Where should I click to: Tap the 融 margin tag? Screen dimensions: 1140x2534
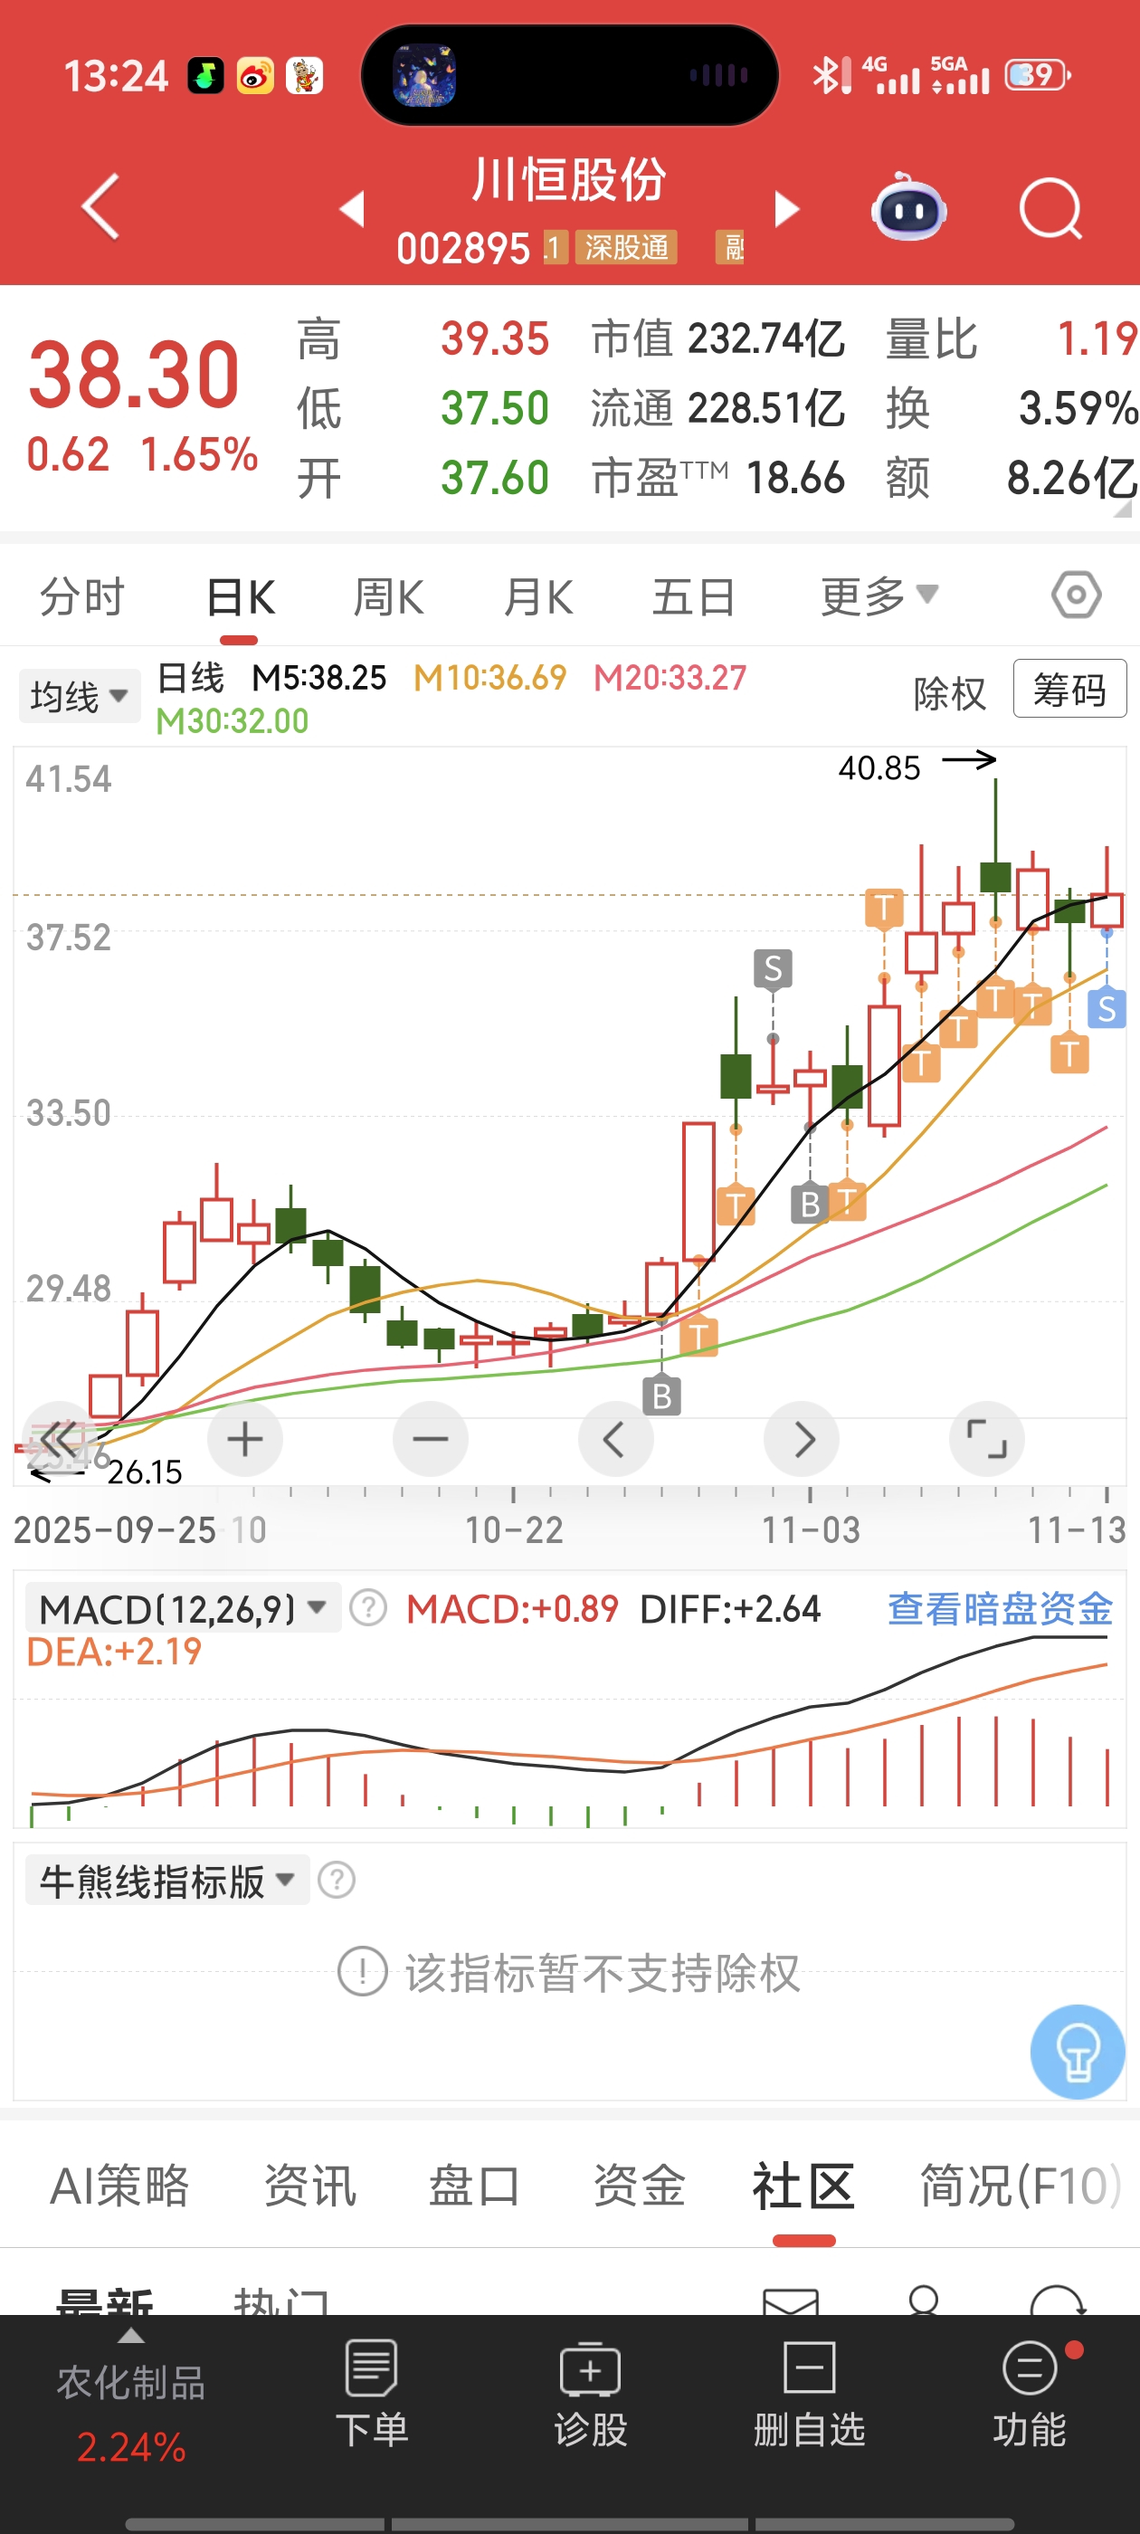(x=730, y=247)
